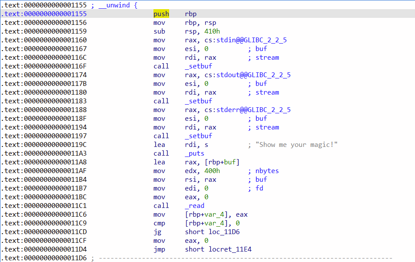Click the jg conditional jump instruction
The height and width of the screenshot is (262, 415).
click(x=157, y=231)
